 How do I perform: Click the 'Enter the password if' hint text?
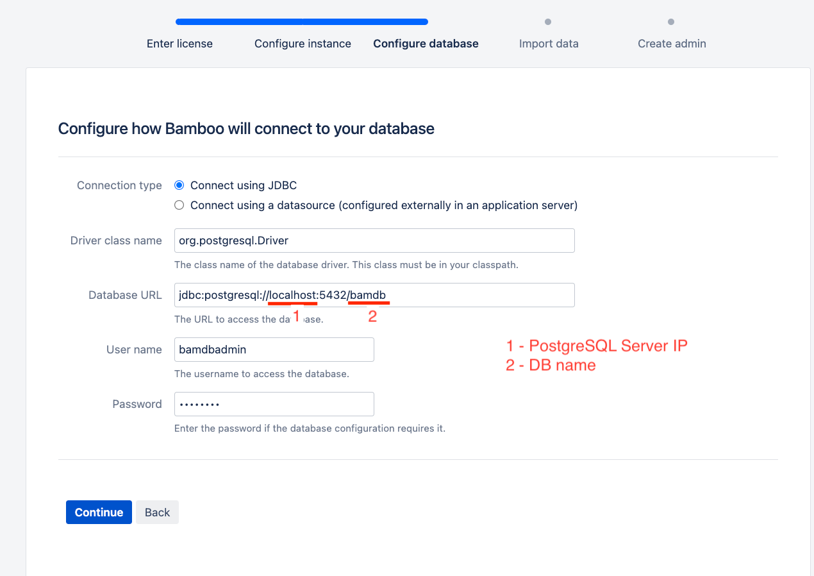(310, 428)
